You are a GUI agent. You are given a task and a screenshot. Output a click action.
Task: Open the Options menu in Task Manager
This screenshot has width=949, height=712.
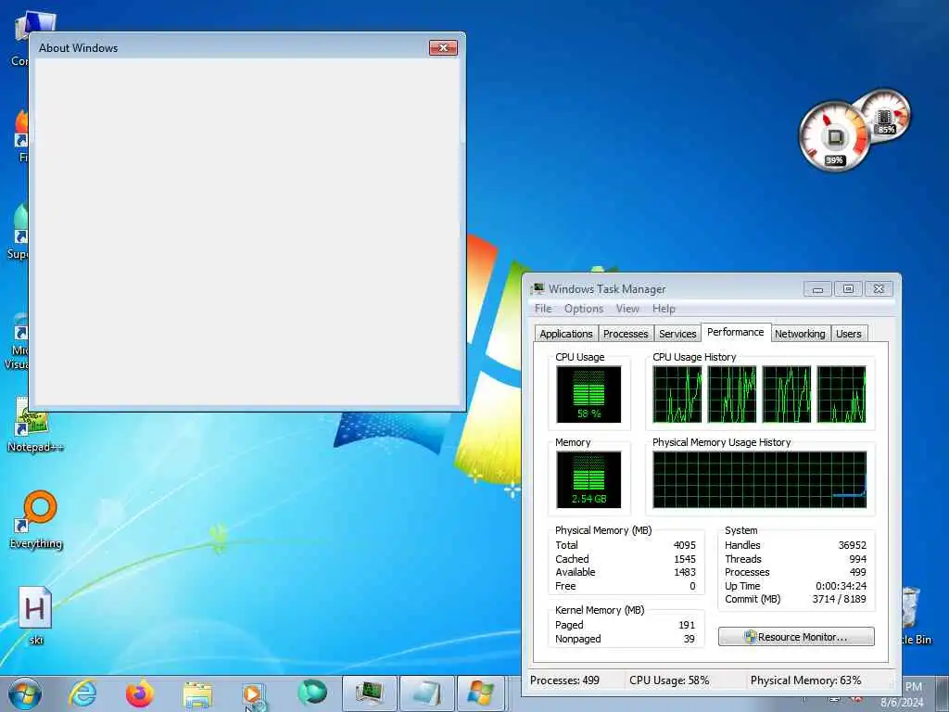click(584, 309)
